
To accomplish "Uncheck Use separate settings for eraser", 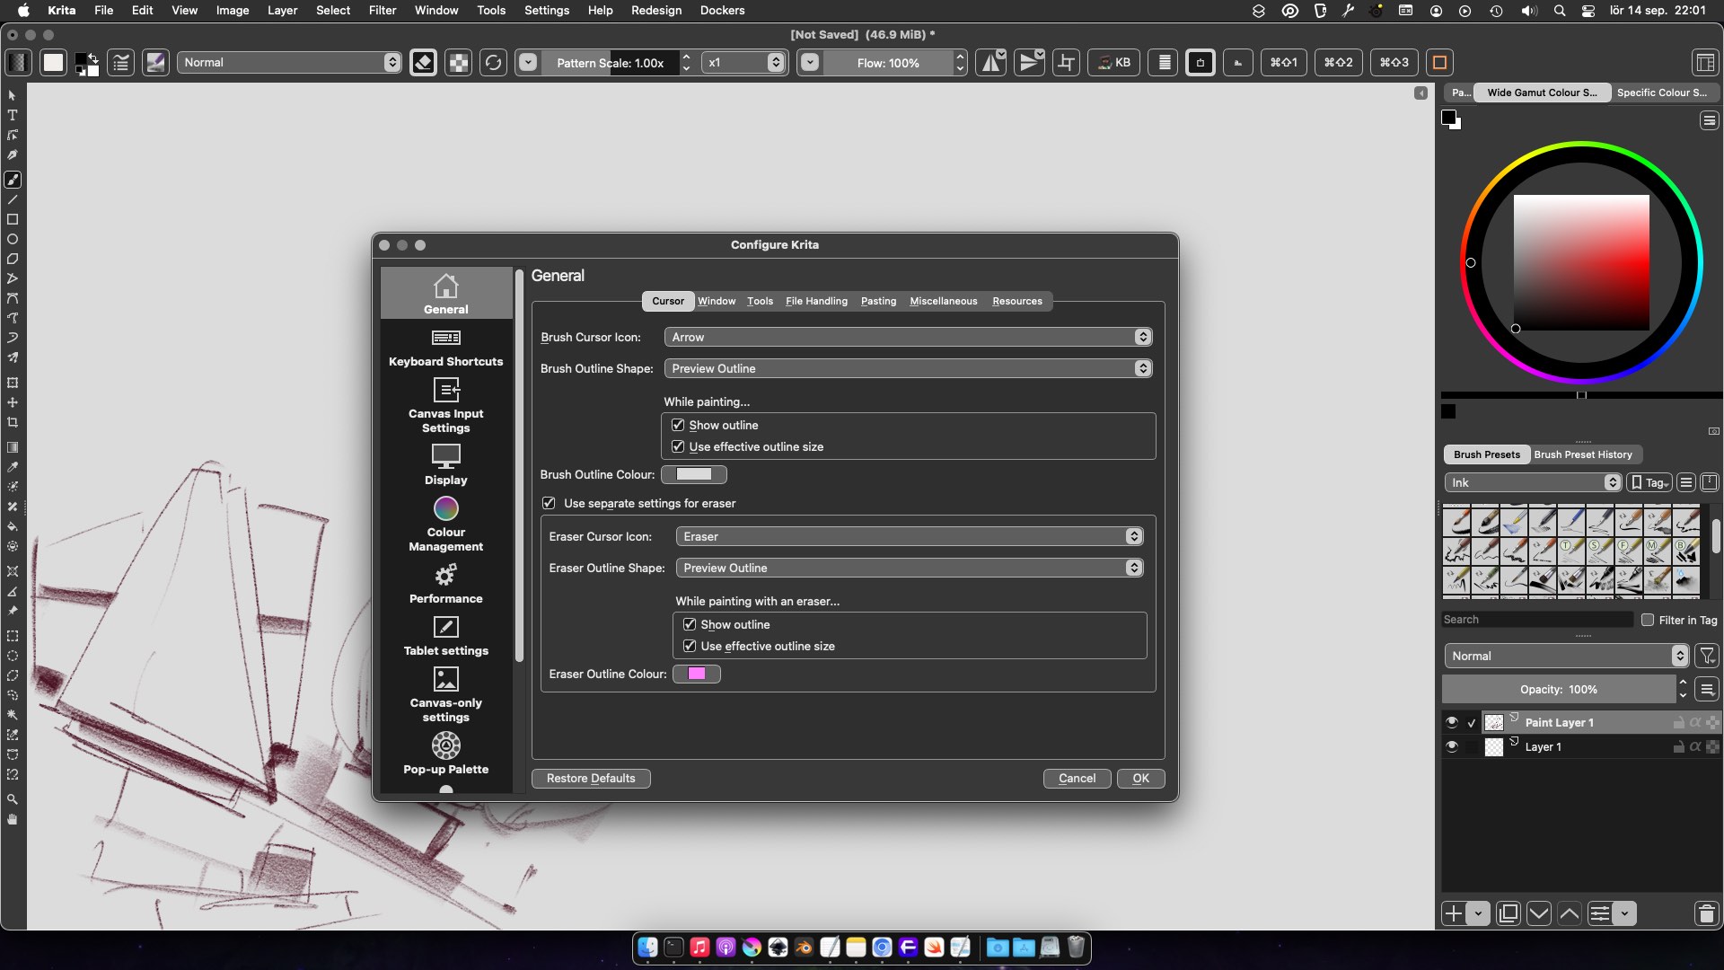I will tap(549, 503).
